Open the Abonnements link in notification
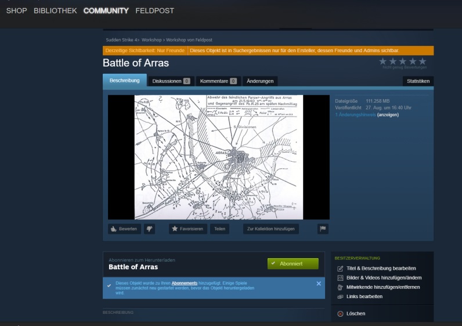The width and height of the screenshot is (462, 326). pos(185,283)
